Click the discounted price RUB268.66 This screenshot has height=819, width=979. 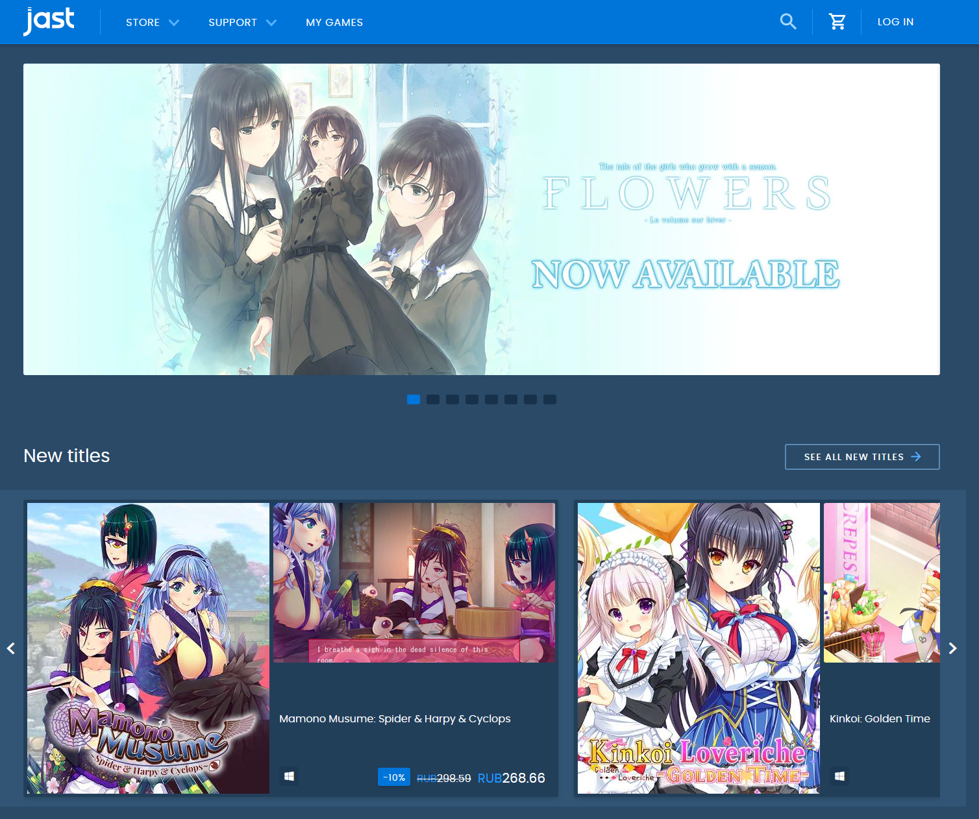click(512, 778)
